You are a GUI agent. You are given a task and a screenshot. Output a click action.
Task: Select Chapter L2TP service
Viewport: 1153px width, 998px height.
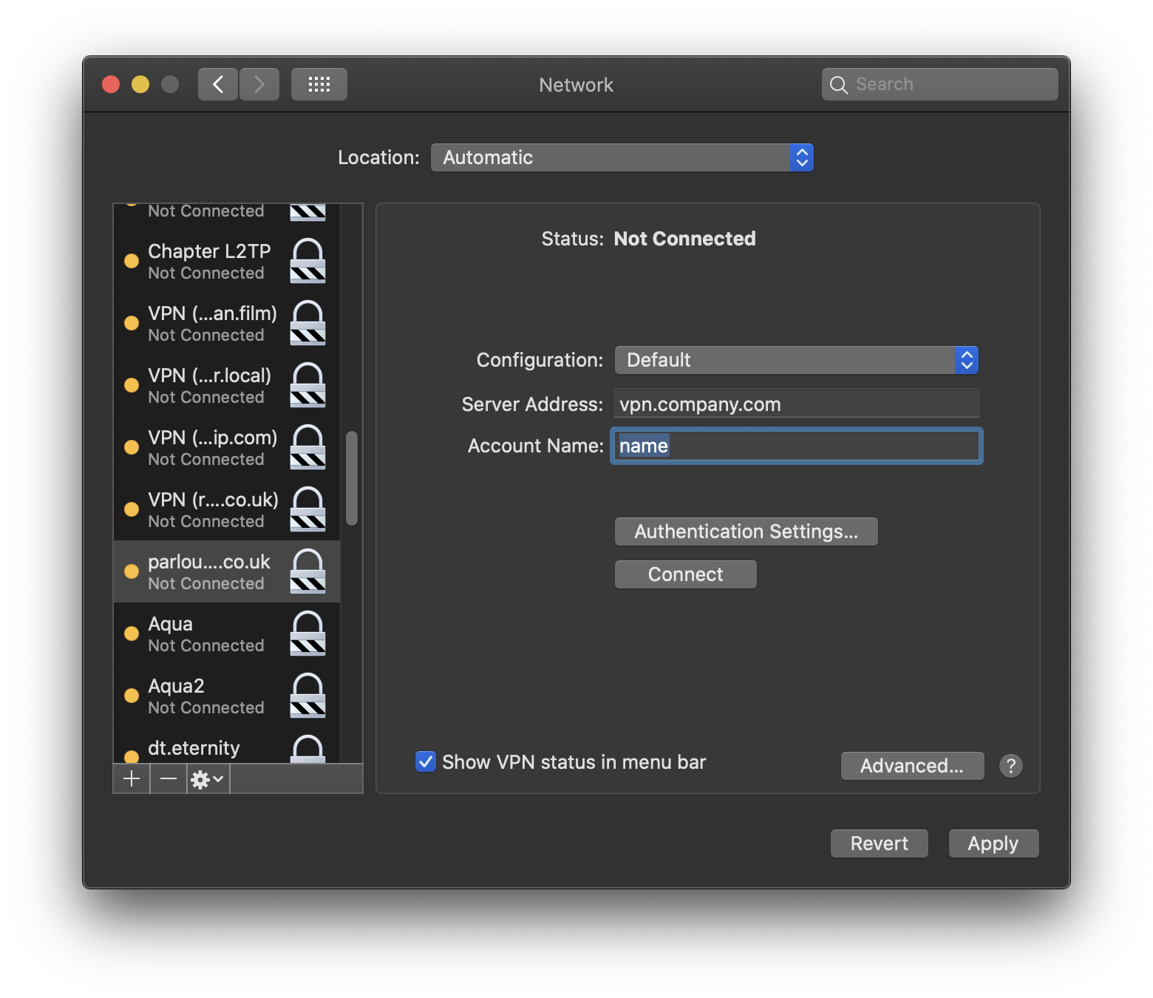point(227,261)
